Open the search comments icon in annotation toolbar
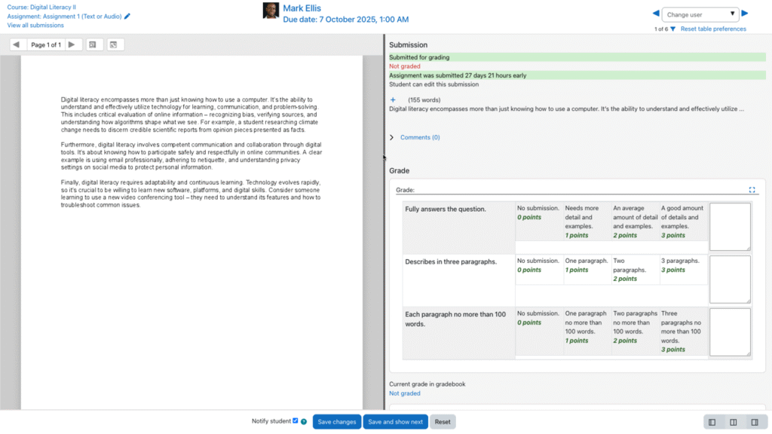The height and width of the screenshot is (434, 772). pos(92,44)
